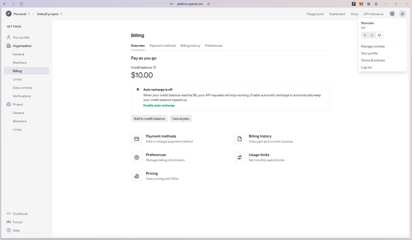Switch to light theme
This screenshot has width=412, height=240.
click(x=365, y=35)
